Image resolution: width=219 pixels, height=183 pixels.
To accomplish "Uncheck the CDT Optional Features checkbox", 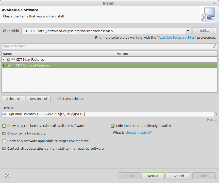I will pos(8,65).
